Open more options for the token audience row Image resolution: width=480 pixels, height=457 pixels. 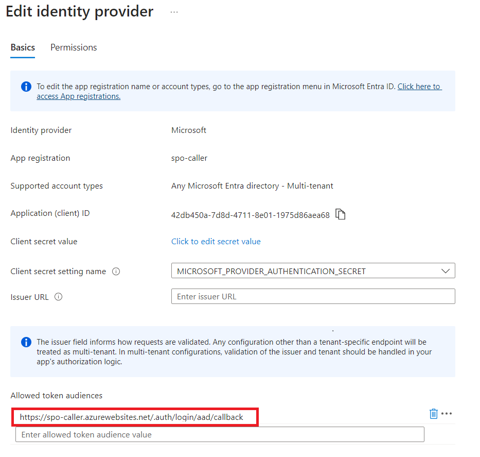point(447,414)
